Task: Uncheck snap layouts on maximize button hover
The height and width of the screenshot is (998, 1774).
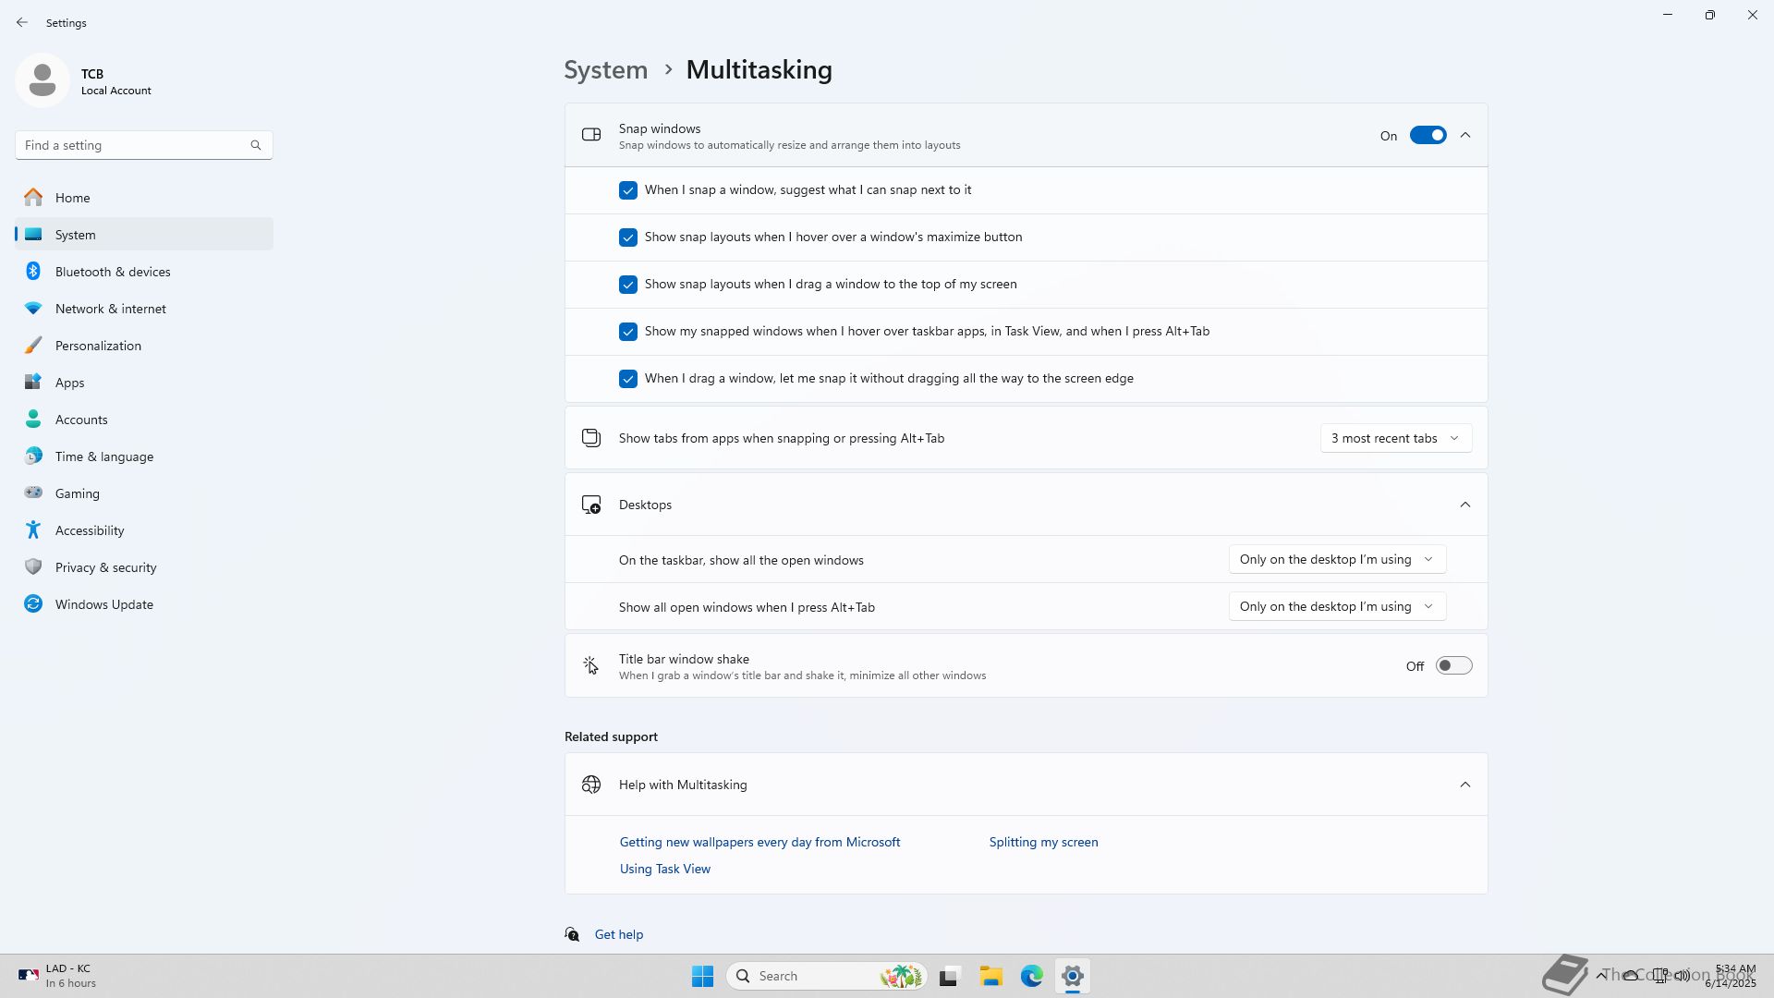Action: click(628, 237)
